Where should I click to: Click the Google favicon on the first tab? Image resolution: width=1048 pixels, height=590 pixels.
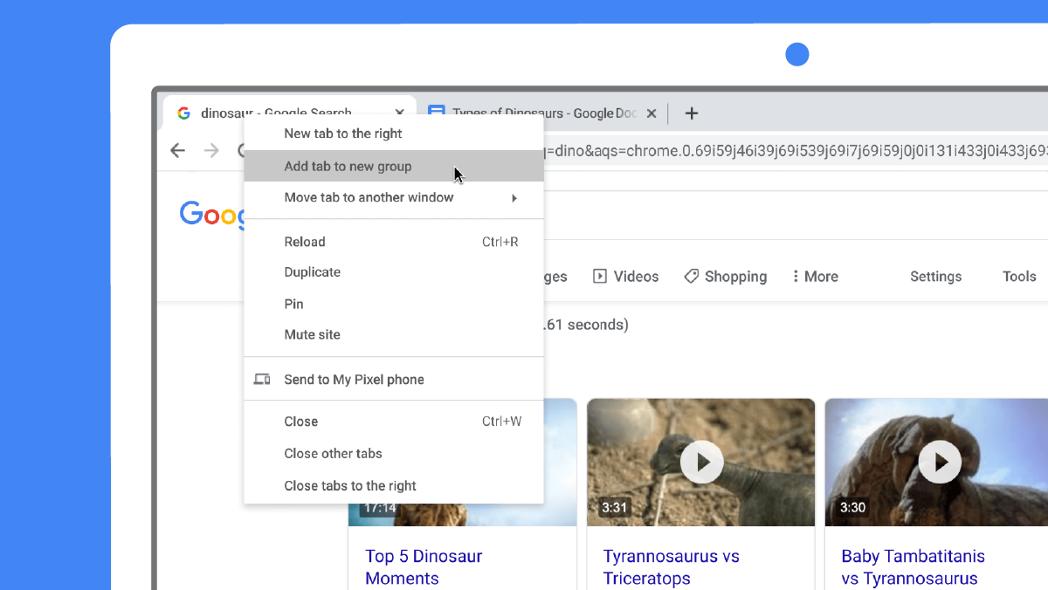pyautogui.click(x=183, y=113)
